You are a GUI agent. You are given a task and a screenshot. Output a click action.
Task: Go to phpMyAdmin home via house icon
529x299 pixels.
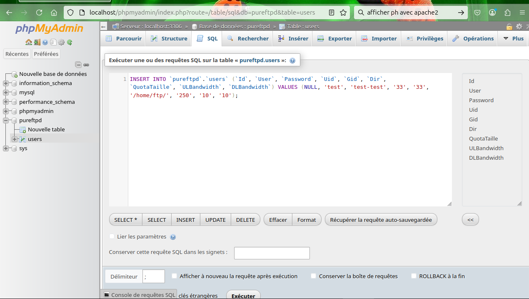point(28,42)
